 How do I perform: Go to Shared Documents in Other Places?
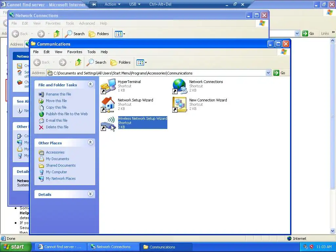click(x=61, y=165)
